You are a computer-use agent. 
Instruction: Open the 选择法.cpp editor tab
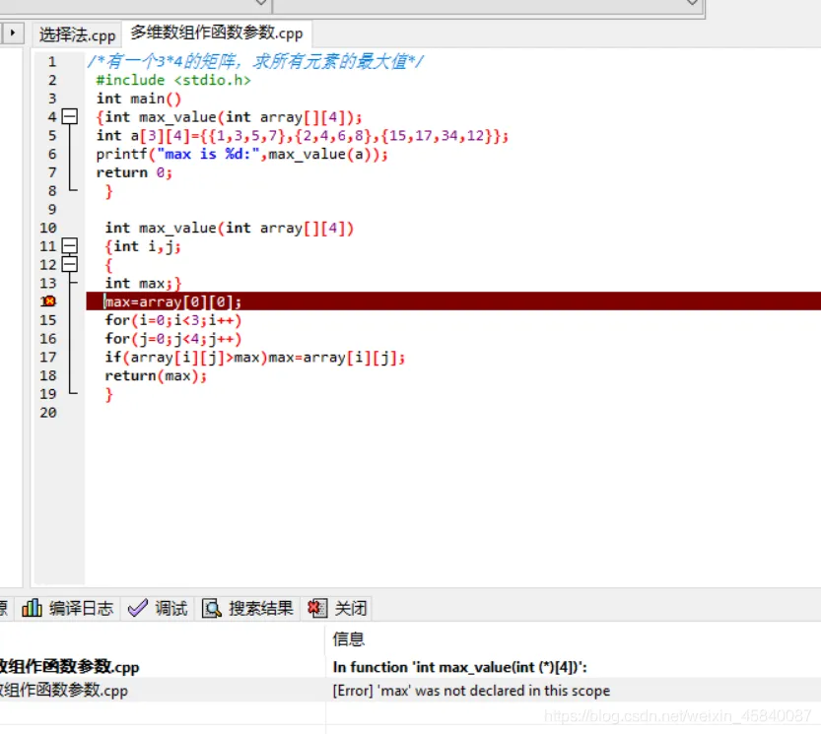(x=77, y=34)
